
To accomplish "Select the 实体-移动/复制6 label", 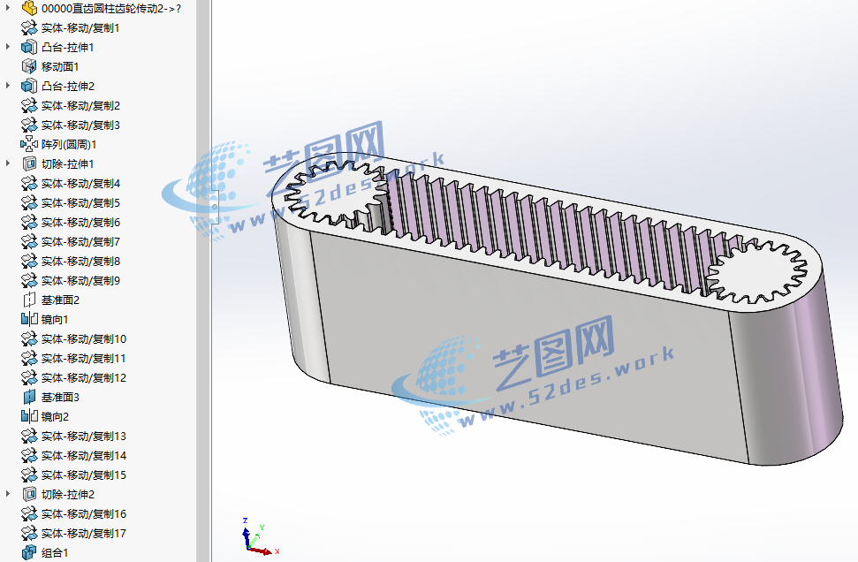I will pyautogui.click(x=80, y=222).
